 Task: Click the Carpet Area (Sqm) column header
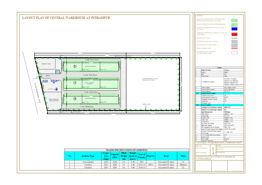[106, 156]
